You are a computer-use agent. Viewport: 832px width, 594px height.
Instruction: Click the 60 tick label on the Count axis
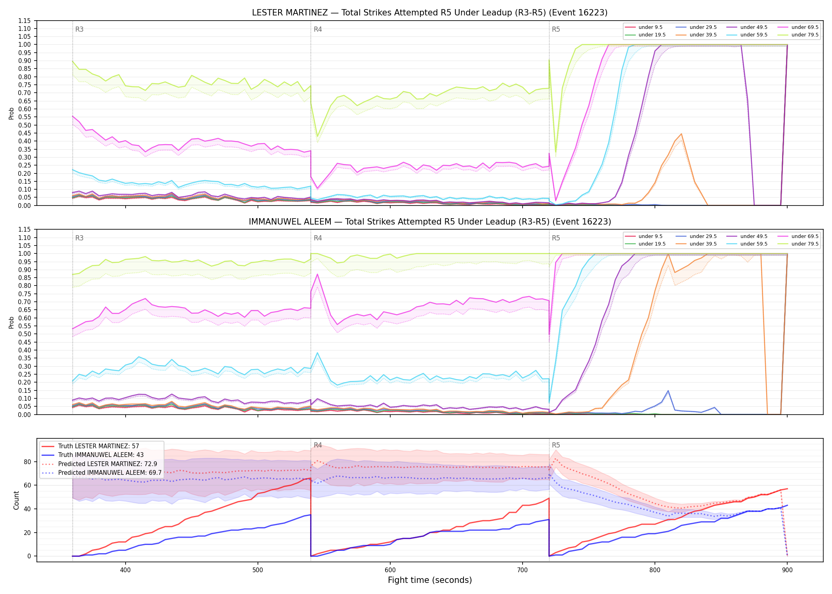pyautogui.click(x=27, y=485)
